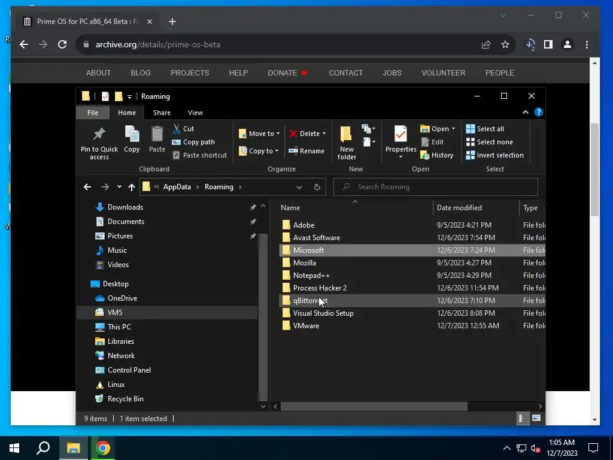613x460 pixels.
Task: Select Music in navigation pane
Action: [117, 250]
